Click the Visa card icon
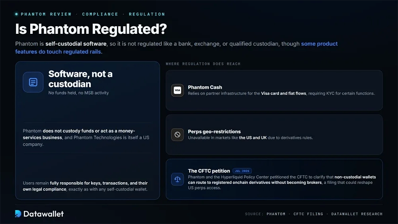Screen dimensions: 398x224 tap(178, 90)
